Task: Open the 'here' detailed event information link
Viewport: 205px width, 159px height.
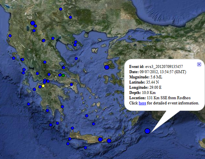Action: (142, 103)
